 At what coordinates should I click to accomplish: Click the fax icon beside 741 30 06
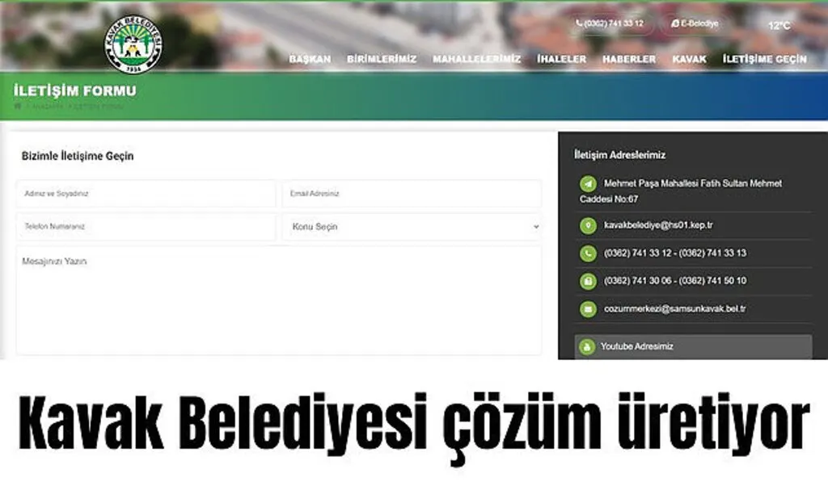pos(588,281)
